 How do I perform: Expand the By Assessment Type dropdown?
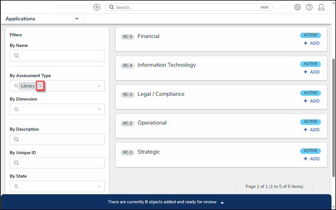click(x=99, y=86)
